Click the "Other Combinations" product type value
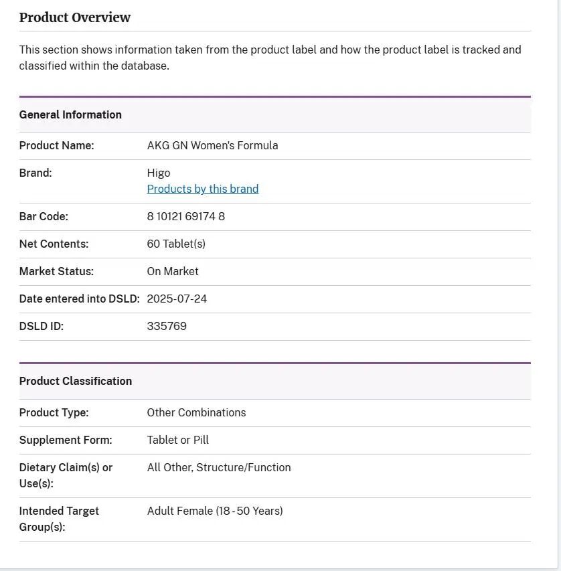The height and width of the screenshot is (571, 561). tap(196, 413)
